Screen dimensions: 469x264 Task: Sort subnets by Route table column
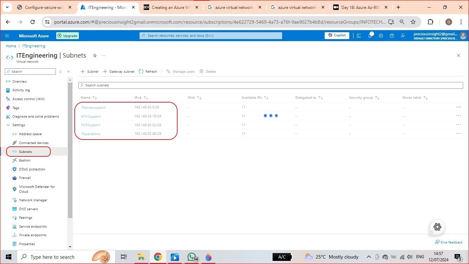pos(415,98)
